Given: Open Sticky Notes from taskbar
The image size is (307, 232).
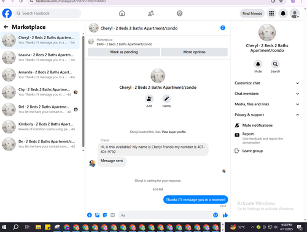Looking at the screenshot, I should click(x=48, y=227).
